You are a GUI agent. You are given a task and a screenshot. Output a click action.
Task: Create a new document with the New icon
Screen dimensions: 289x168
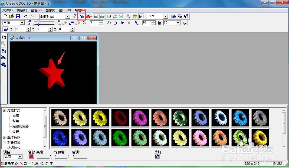pos(5,16)
